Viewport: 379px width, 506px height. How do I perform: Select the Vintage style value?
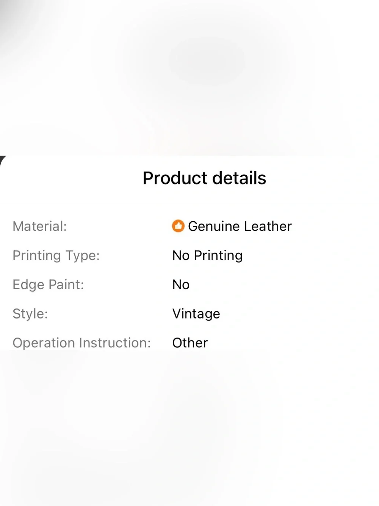[x=196, y=314]
